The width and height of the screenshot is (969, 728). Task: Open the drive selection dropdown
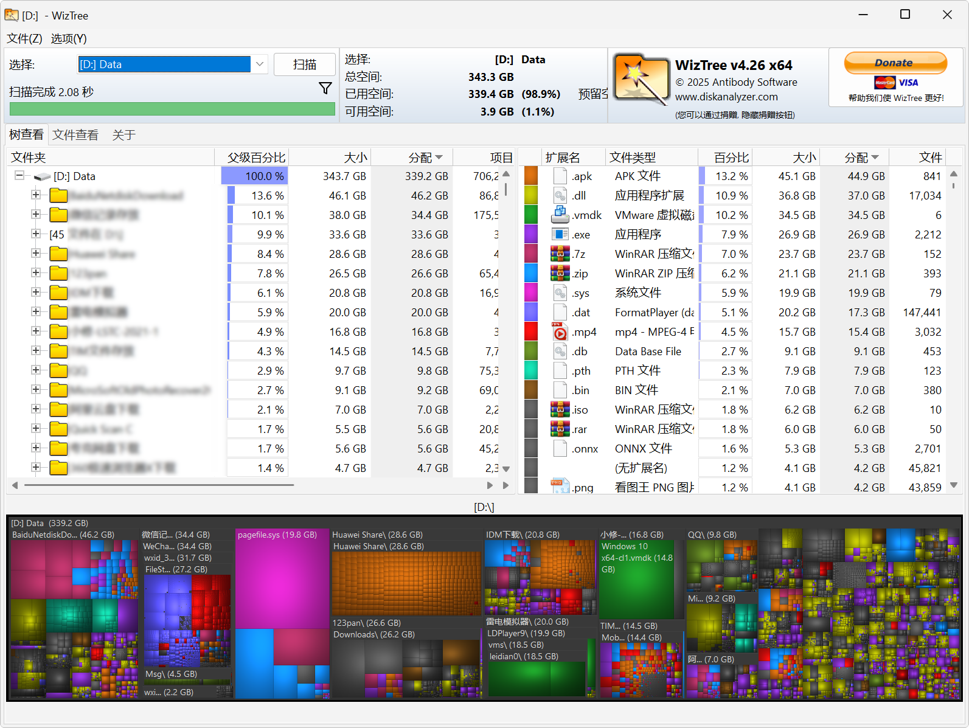pos(260,64)
